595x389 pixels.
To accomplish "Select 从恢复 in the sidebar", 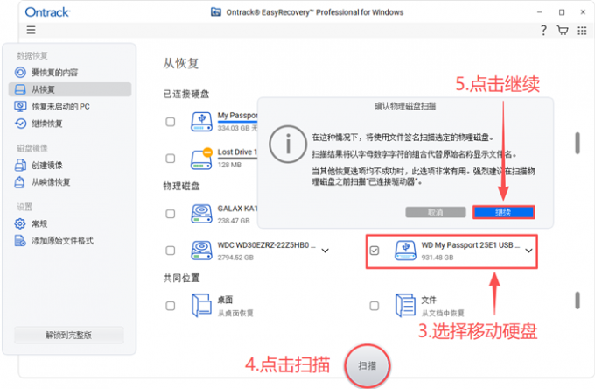I will tap(70, 89).
